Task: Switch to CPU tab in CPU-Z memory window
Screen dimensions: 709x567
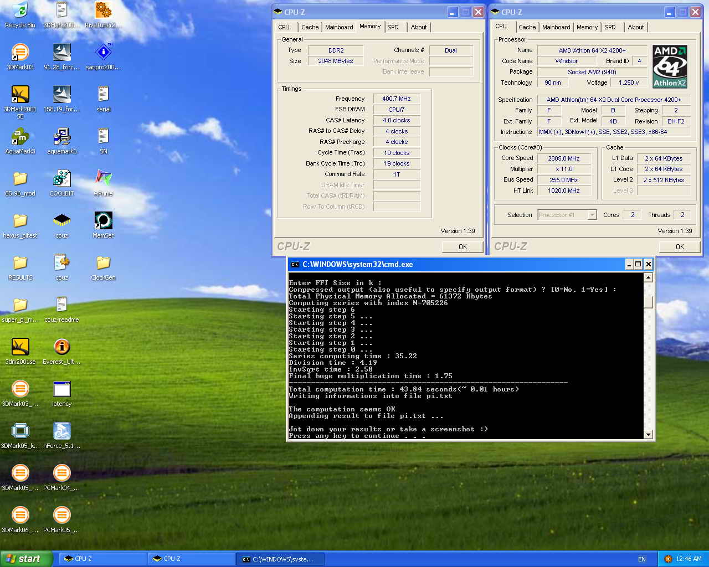Action: [284, 27]
